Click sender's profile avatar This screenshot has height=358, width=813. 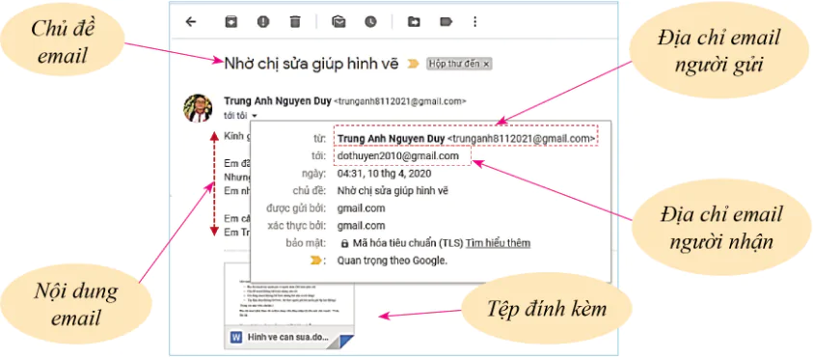tap(198, 108)
